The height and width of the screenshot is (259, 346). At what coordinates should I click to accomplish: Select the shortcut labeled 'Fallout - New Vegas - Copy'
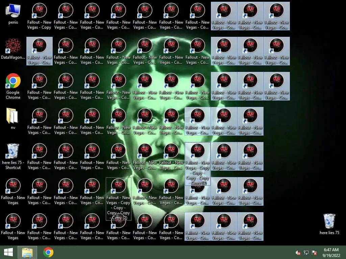(x=39, y=16)
